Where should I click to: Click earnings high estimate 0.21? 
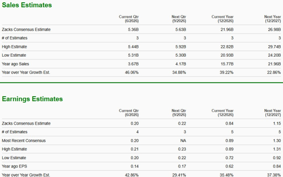point(135,149)
